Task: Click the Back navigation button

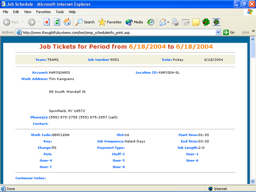Action: pyautogui.click(x=11, y=22)
